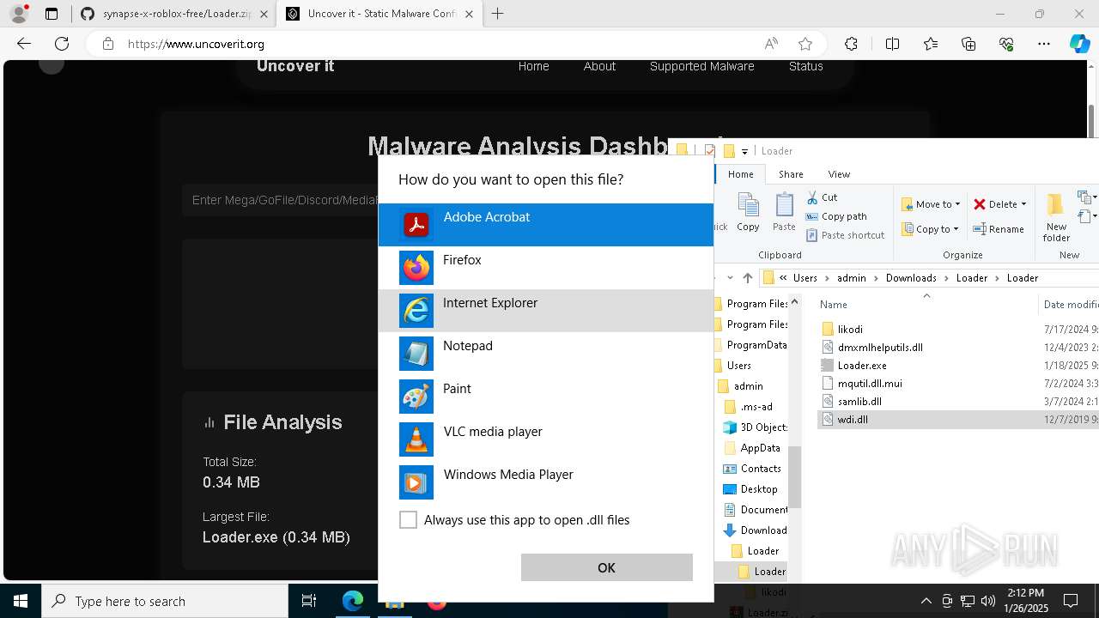The height and width of the screenshot is (618, 1099).
Task: Toggle Edge split screen view
Action: [892, 44]
